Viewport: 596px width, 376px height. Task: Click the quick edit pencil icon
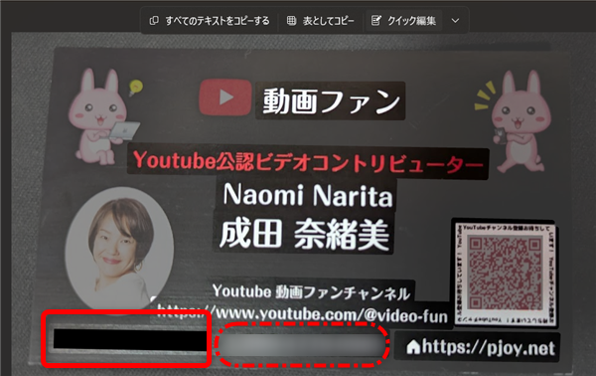click(375, 21)
